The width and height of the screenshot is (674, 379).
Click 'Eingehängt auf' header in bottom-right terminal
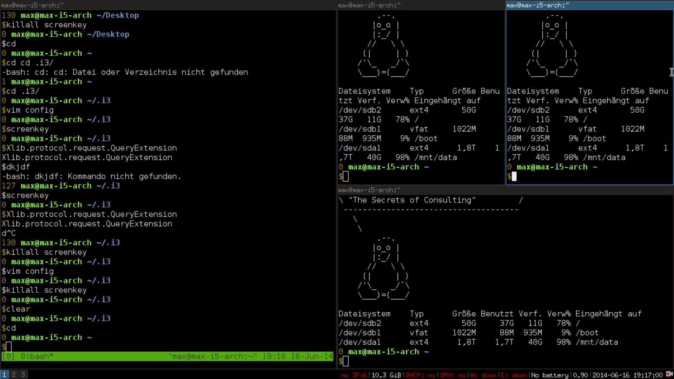coord(608,314)
